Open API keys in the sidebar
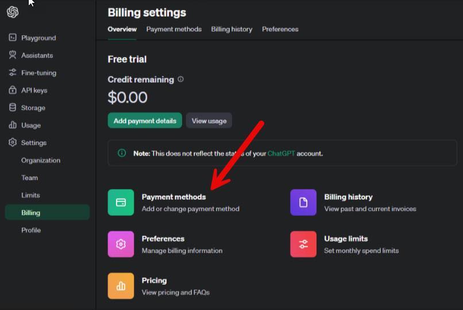The image size is (463, 310). click(34, 90)
